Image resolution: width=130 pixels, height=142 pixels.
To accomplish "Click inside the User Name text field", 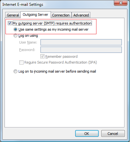I will coord(81,42).
